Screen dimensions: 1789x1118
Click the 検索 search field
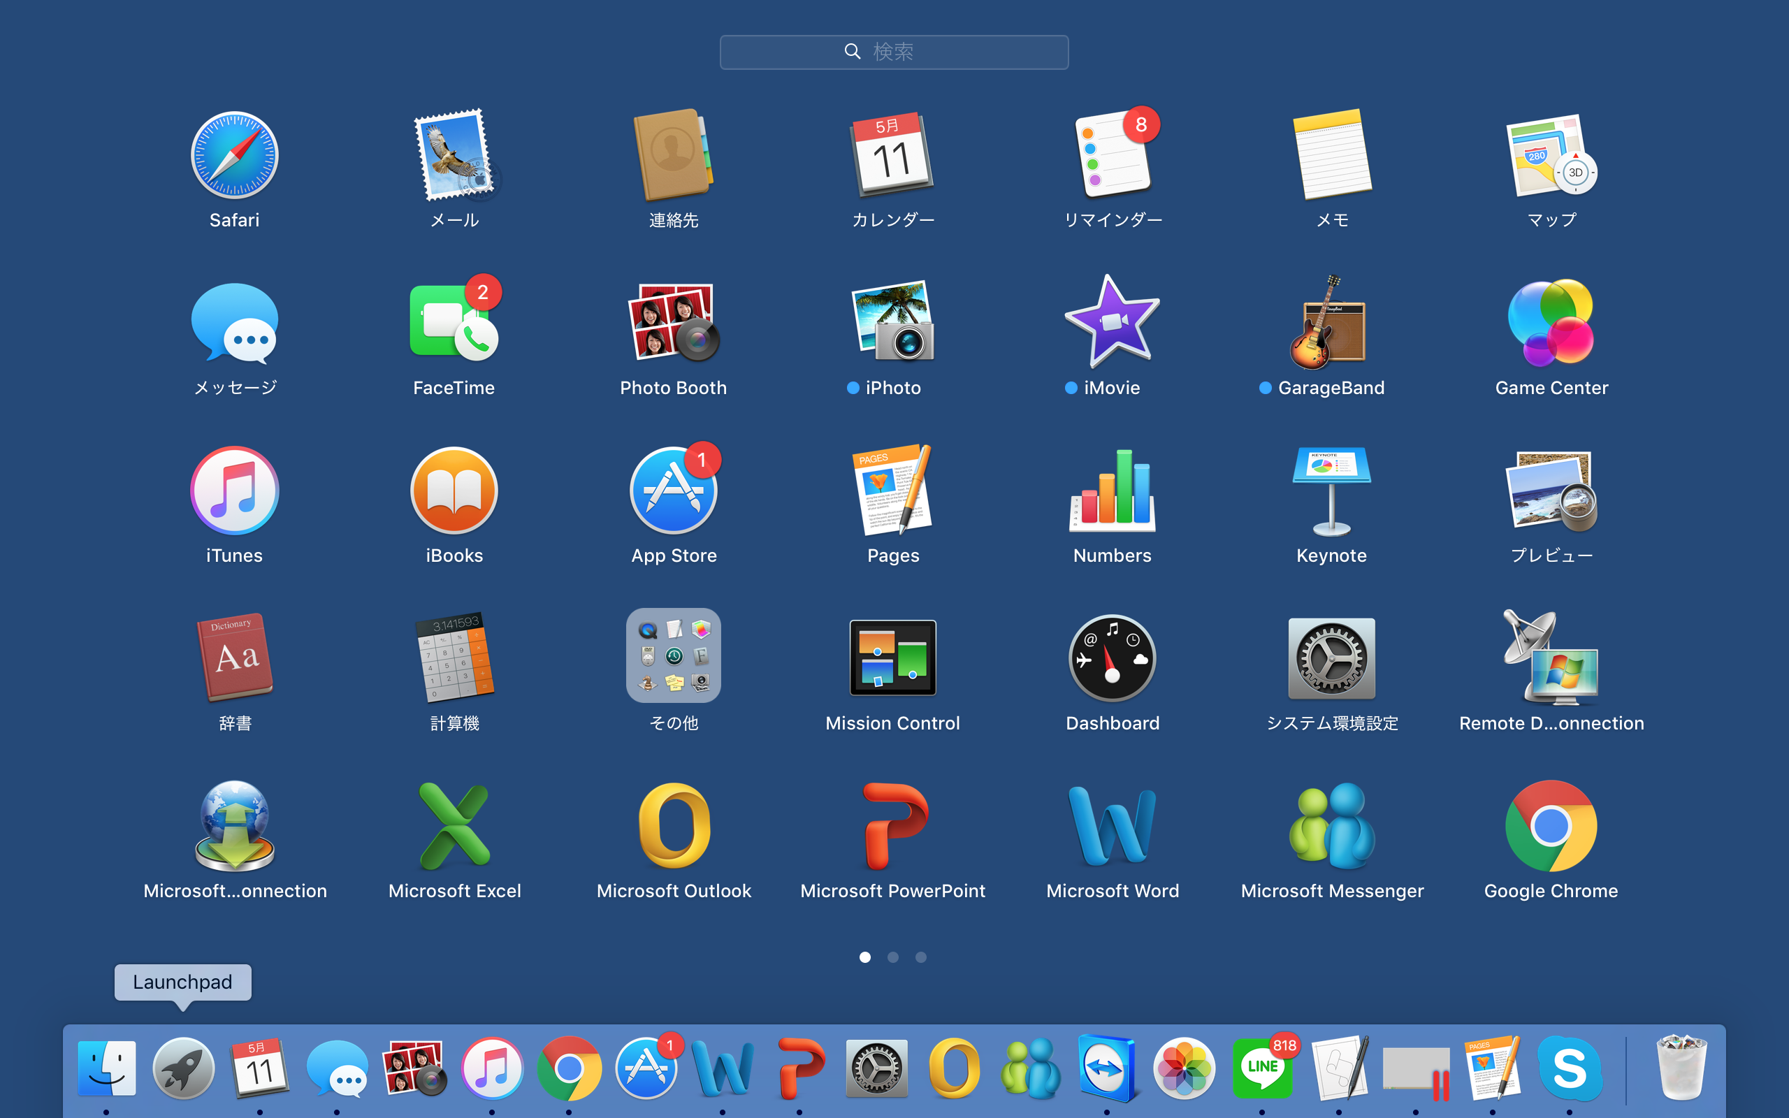(894, 52)
